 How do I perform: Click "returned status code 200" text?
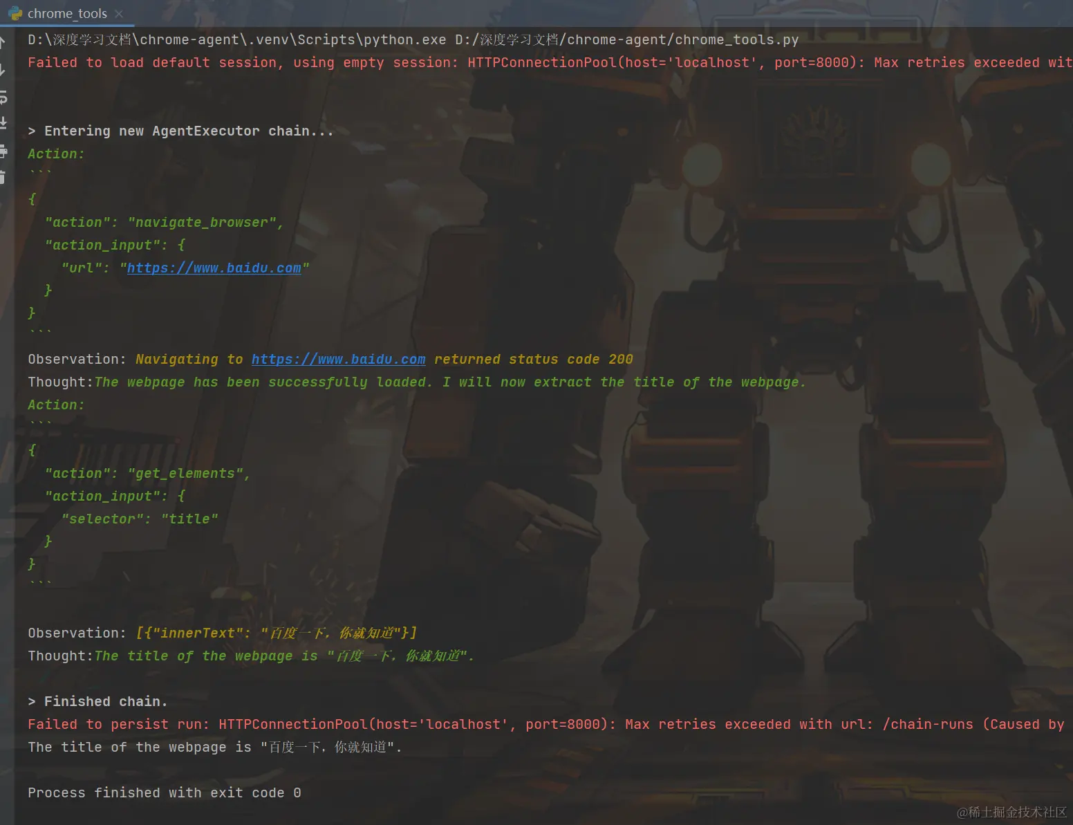pos(534,359)
